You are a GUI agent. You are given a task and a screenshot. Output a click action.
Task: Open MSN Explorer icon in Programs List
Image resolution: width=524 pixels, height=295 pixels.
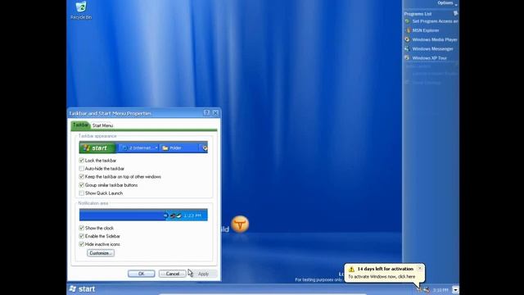[x=408, y=30]
